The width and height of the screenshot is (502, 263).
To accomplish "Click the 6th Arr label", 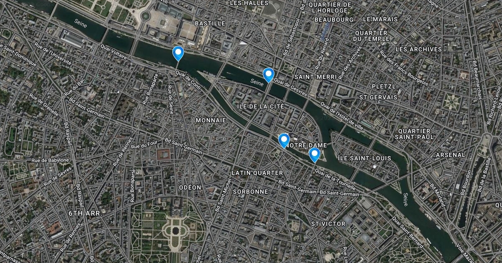I will tap(85, 213).
